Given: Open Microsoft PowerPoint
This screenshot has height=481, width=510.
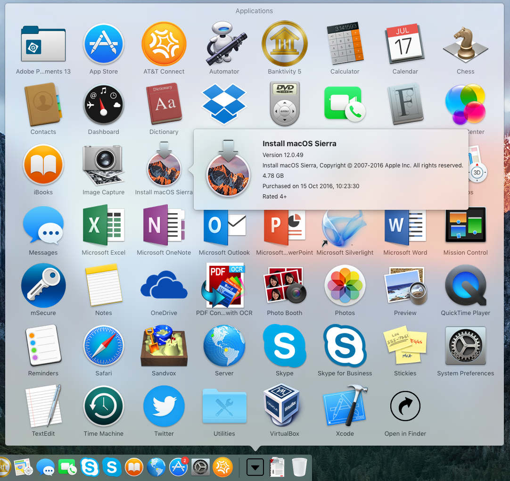Looking at the screenshot, I should (285, 227).
